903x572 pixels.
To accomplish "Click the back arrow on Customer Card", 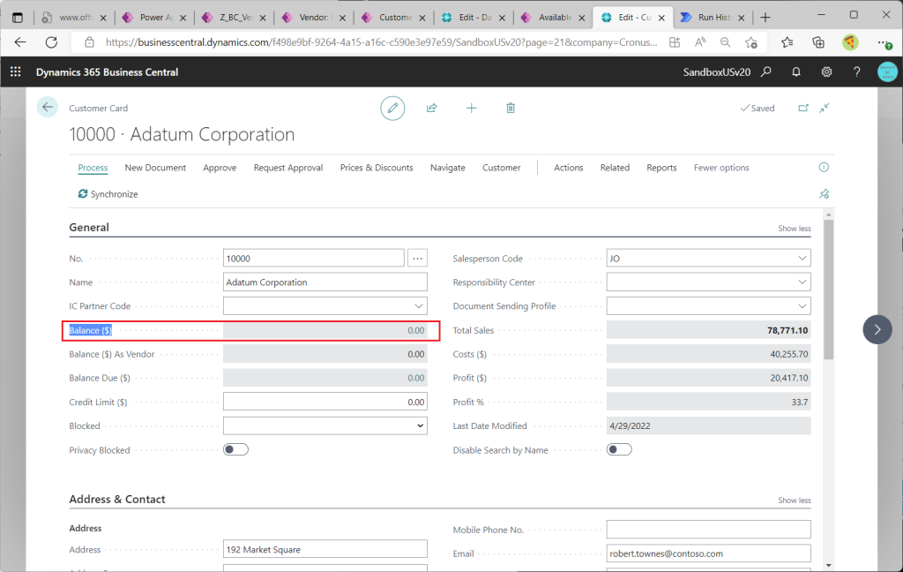I will [48, 107].
